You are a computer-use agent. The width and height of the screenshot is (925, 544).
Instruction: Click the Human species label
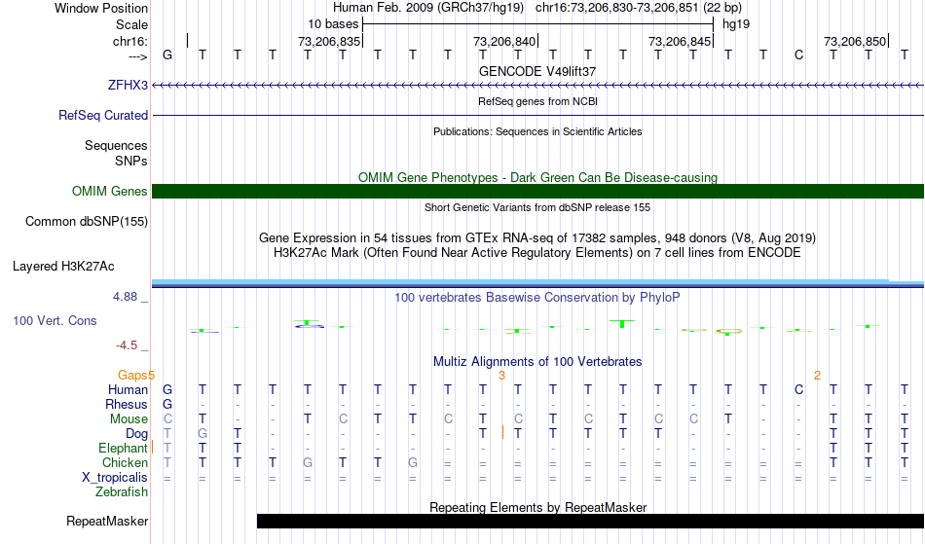click(x=128, y=389)
